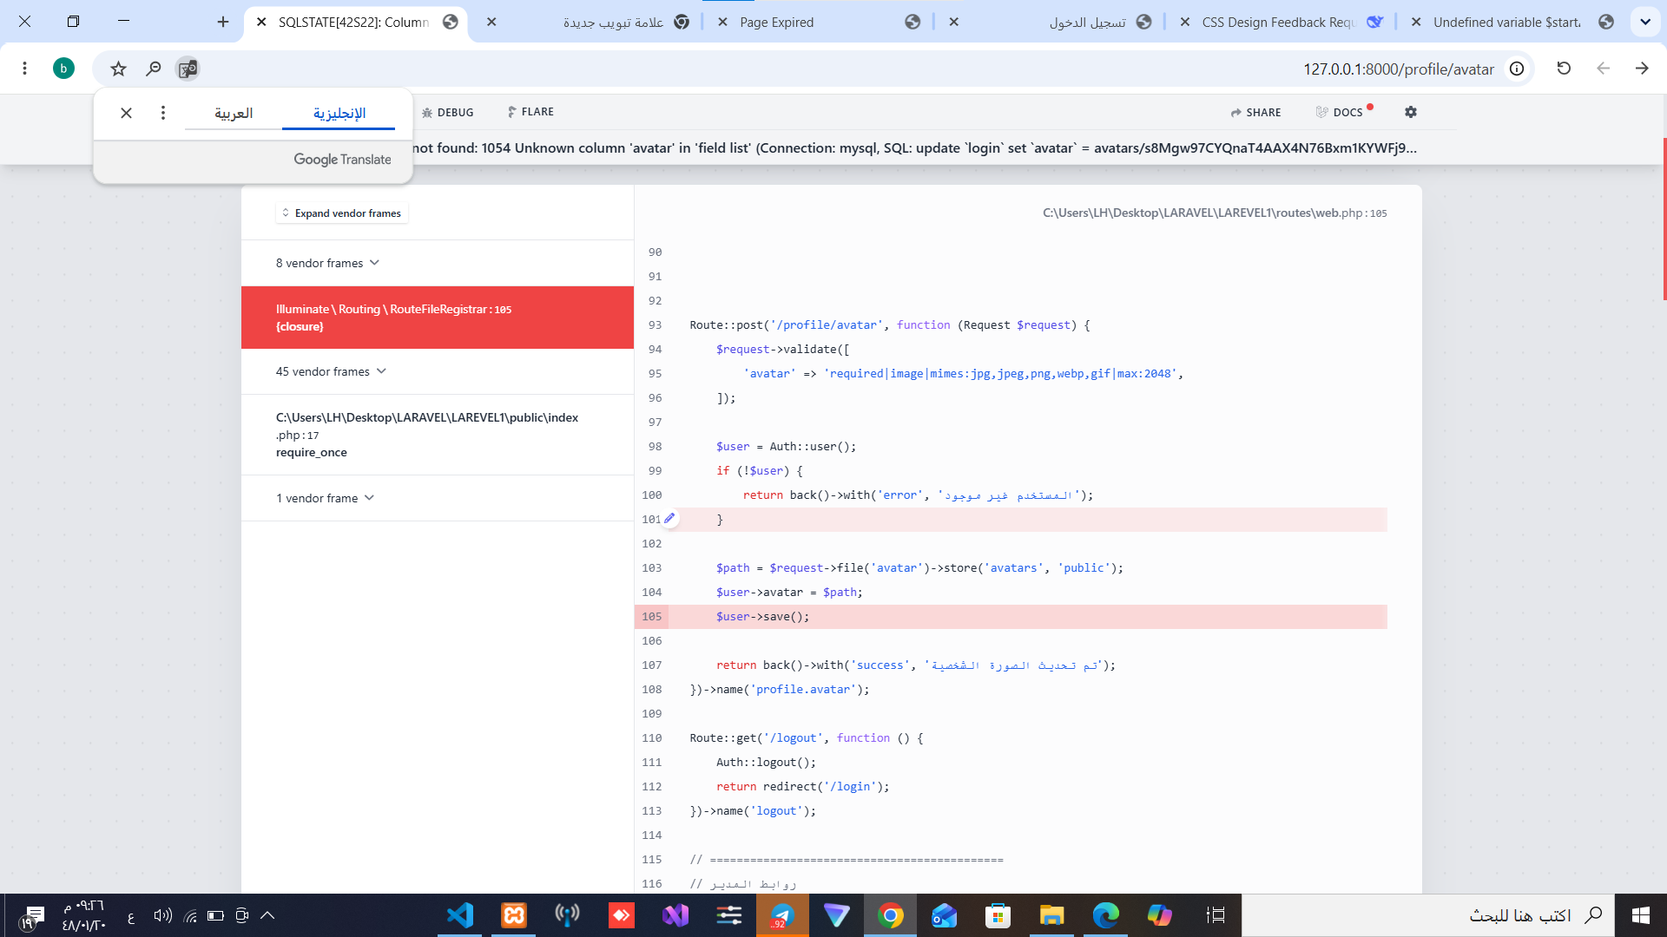Click the taskbar search box اكتب هنا للبحث
Viewport: 1667px width, 937px height.
tap(1428, 915)
